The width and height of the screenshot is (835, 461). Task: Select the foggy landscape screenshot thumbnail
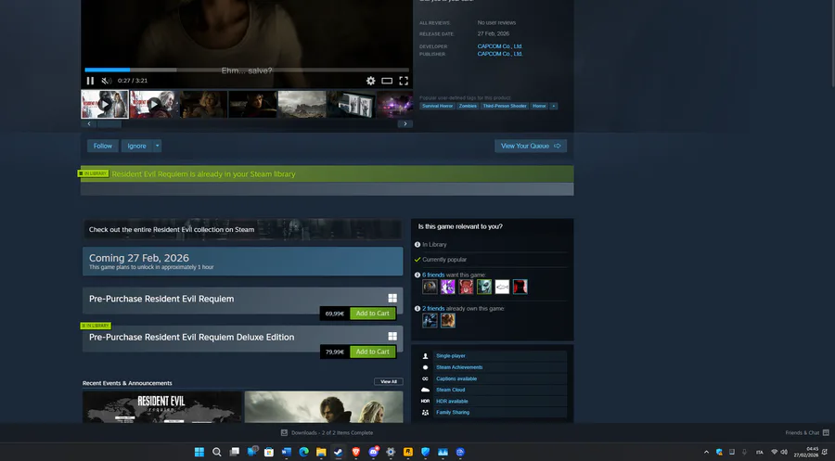click(x=302, y=104)
